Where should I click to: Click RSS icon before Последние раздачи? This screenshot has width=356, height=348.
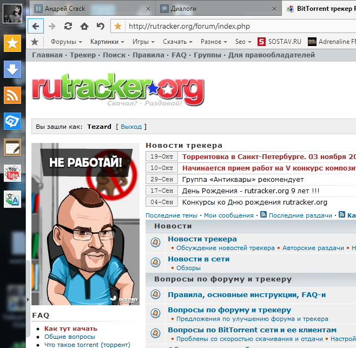click(263, 214)
